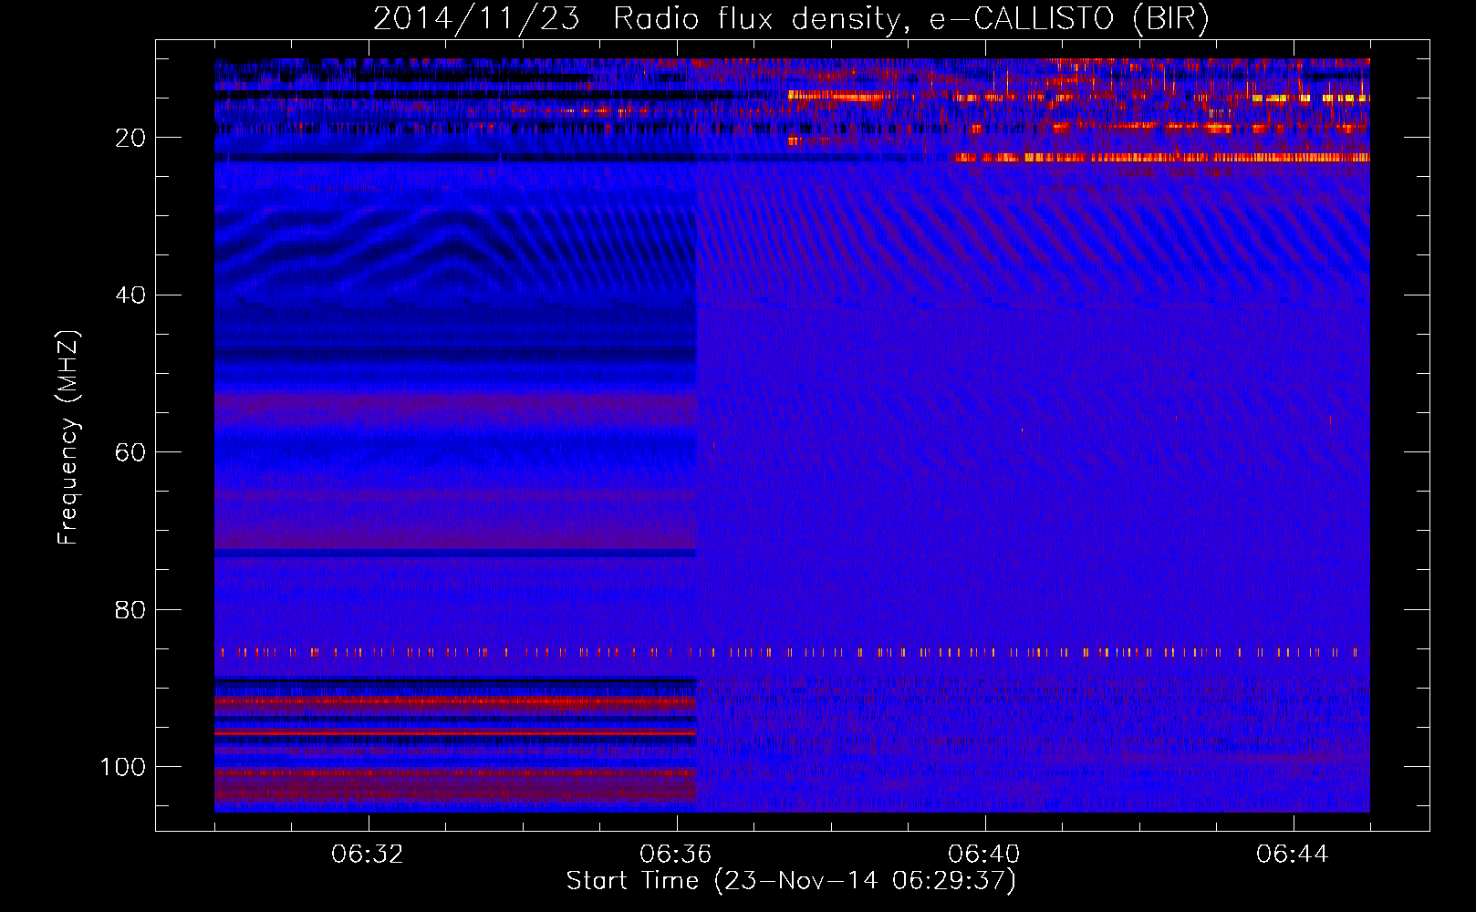Click the 100 MHz frequency label
This screenshot has height=912, width=1476.
click(x=123, y=767)
